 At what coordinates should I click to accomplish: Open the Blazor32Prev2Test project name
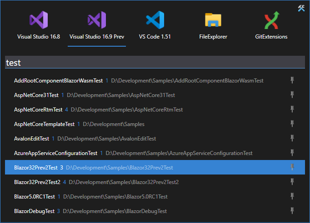[x=36, y=168]
